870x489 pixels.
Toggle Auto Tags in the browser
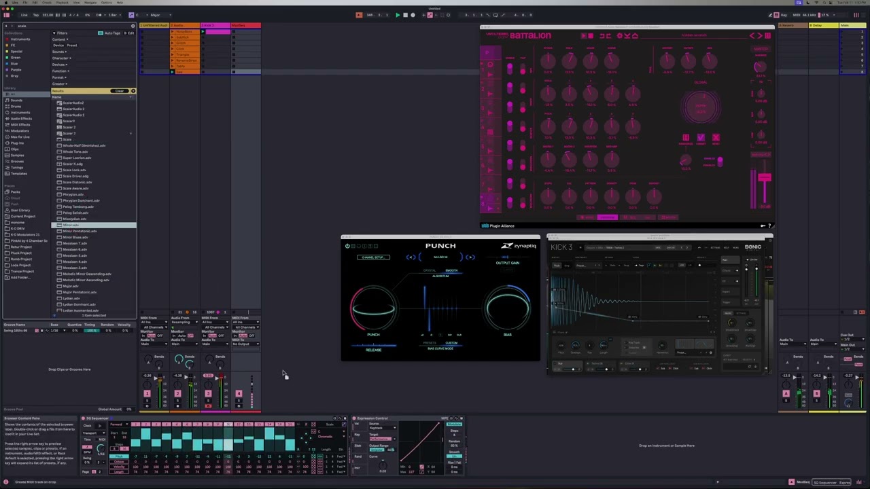(x=109, y=33)
